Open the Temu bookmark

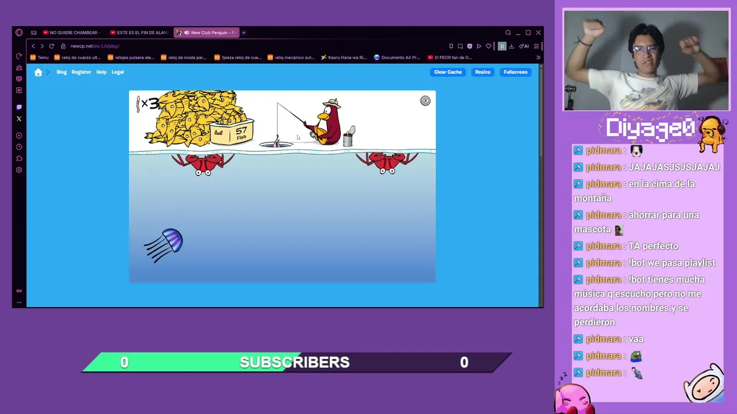[x=40, y=57]
